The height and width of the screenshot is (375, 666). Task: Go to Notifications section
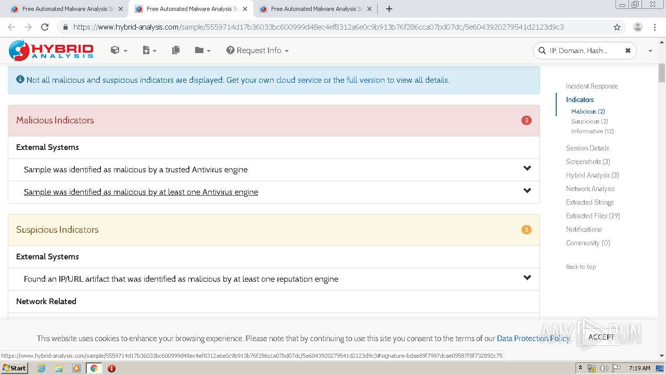click(x=584, y=230)
